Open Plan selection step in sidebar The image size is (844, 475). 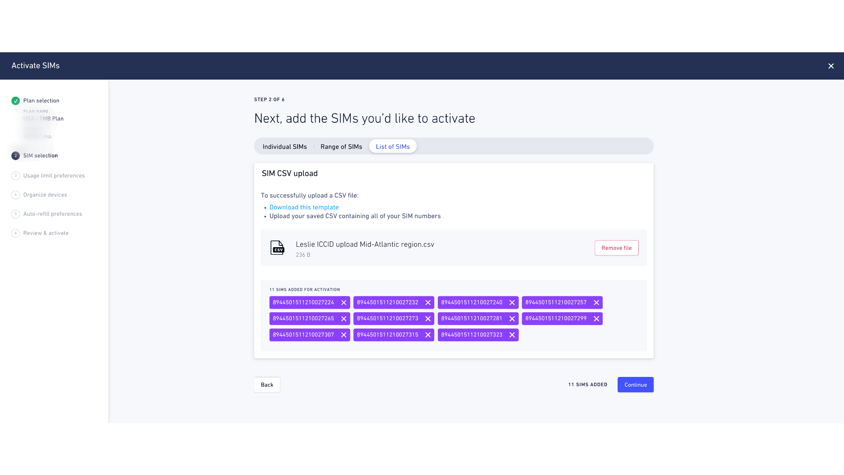point(41,101)
